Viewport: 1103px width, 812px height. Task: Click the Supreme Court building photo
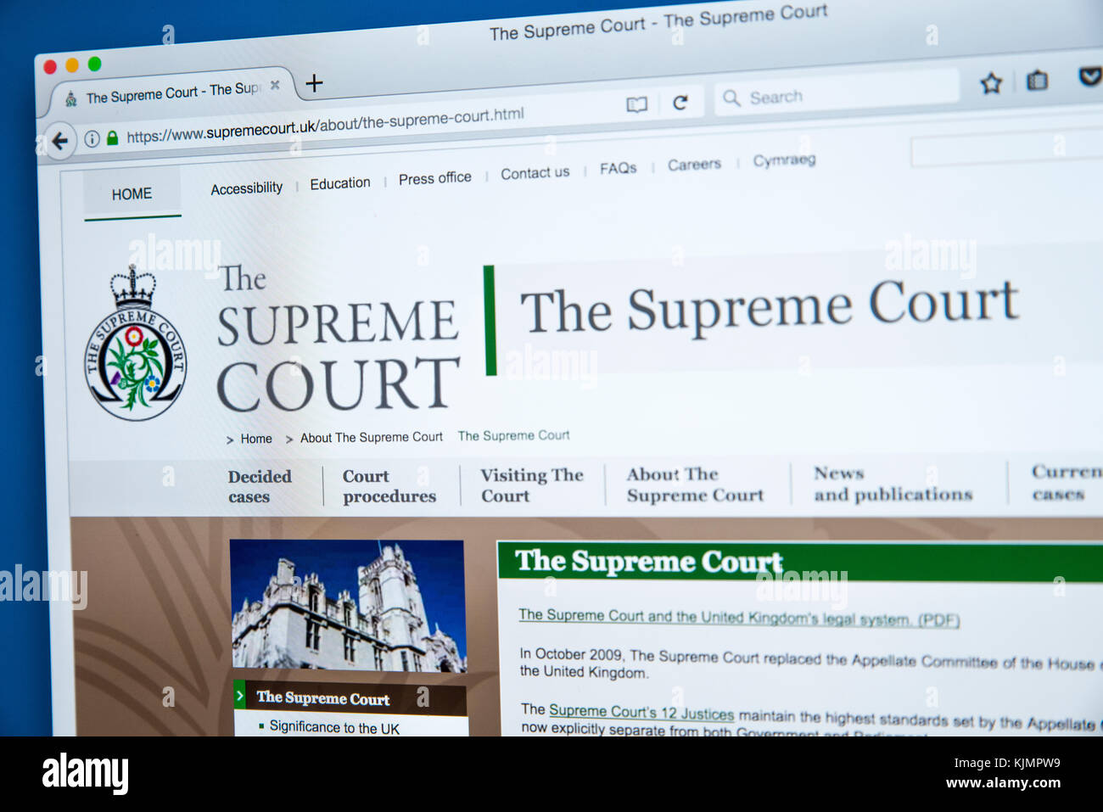pyautogui.click(x=348, y=606)
